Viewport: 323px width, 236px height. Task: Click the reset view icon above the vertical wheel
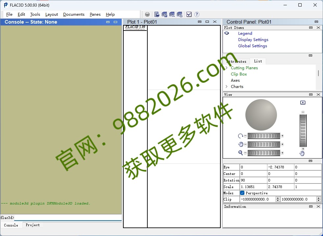click(303, 102)
